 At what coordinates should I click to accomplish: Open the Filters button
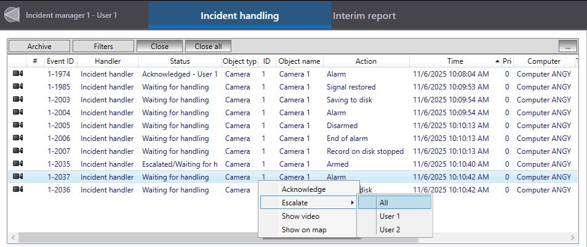pyautogui.click(x=103, y=46)
